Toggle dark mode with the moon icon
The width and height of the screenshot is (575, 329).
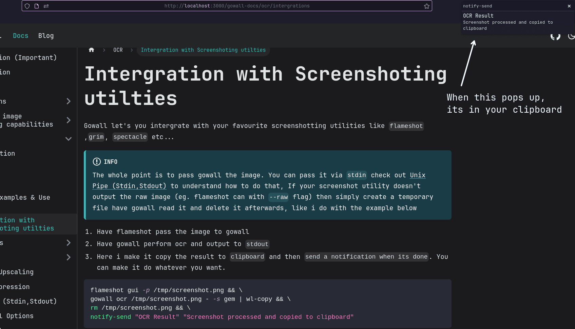[x=571, y=36]
